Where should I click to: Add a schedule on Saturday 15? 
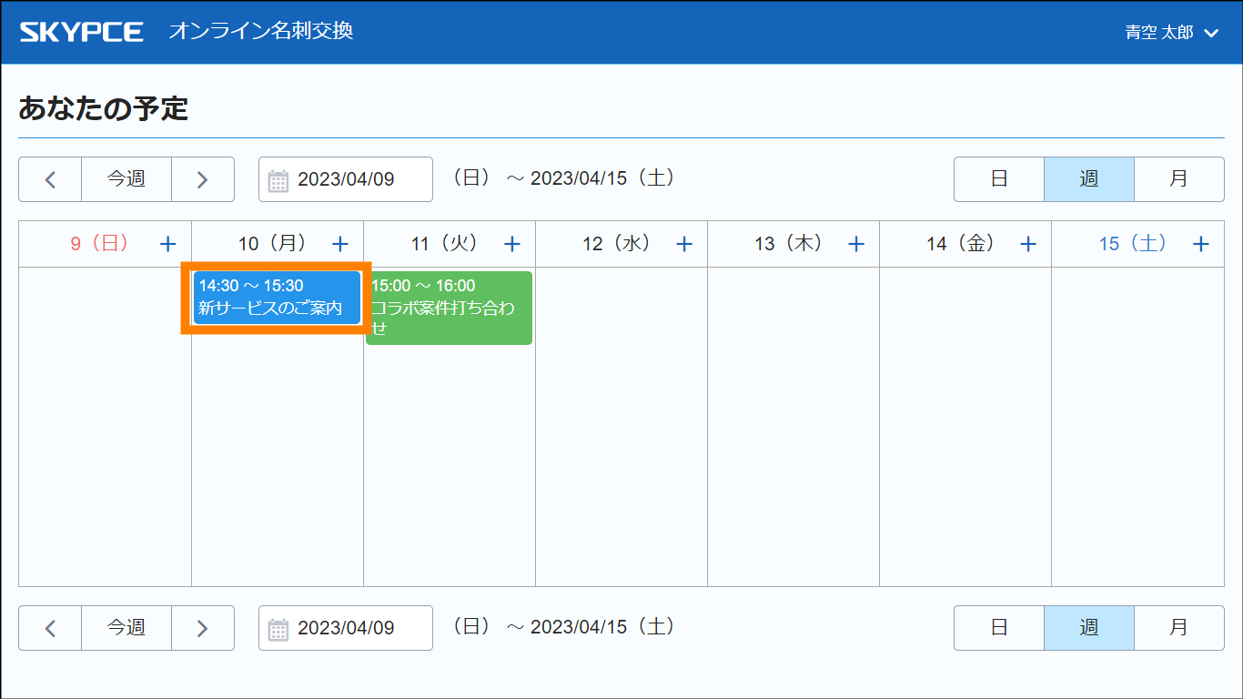[x=1201, y=244]
